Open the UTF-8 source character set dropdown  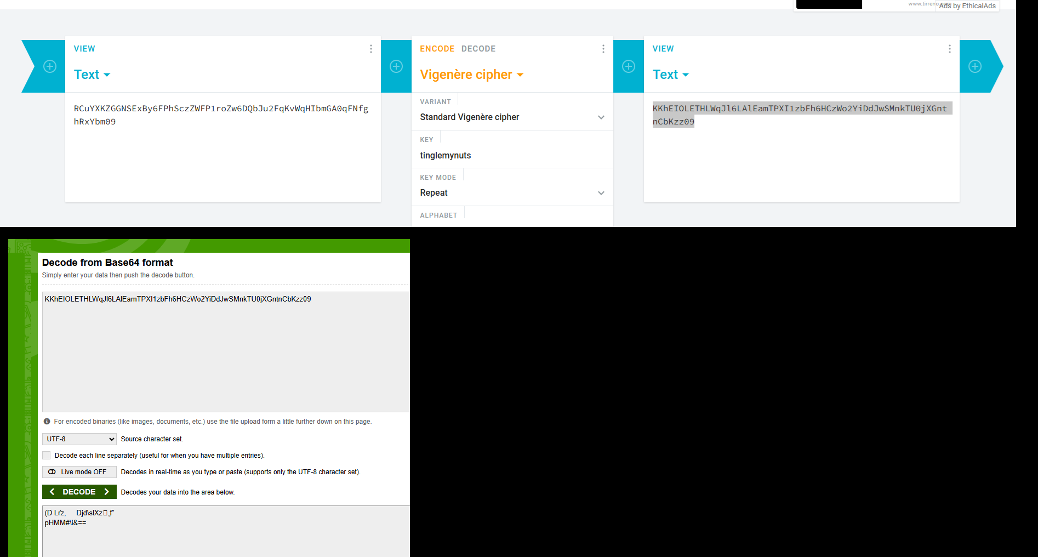tap(79, 439)
